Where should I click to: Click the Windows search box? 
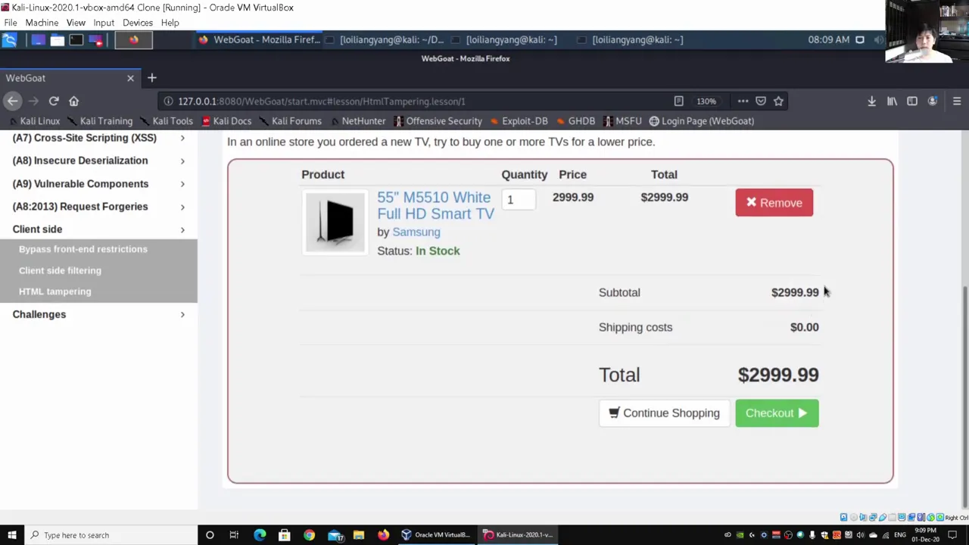(110, 535)
